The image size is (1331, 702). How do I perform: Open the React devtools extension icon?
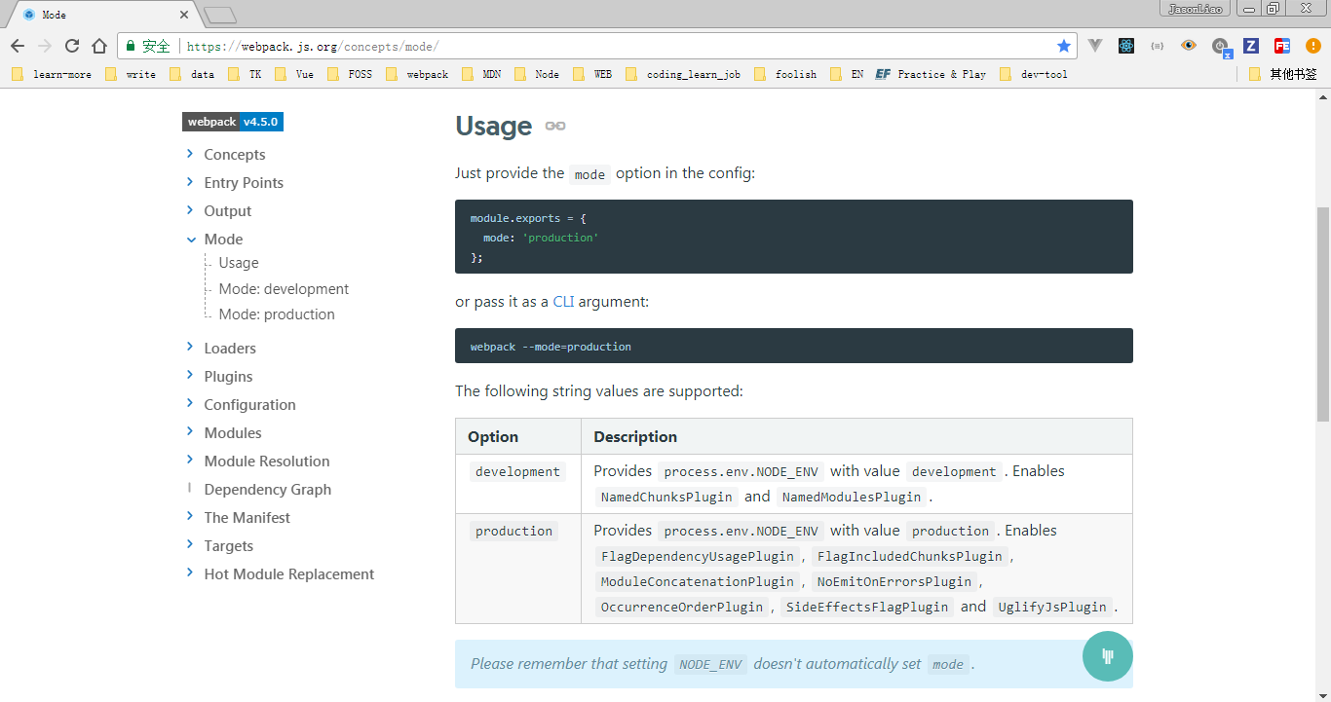click(1126, 46)
